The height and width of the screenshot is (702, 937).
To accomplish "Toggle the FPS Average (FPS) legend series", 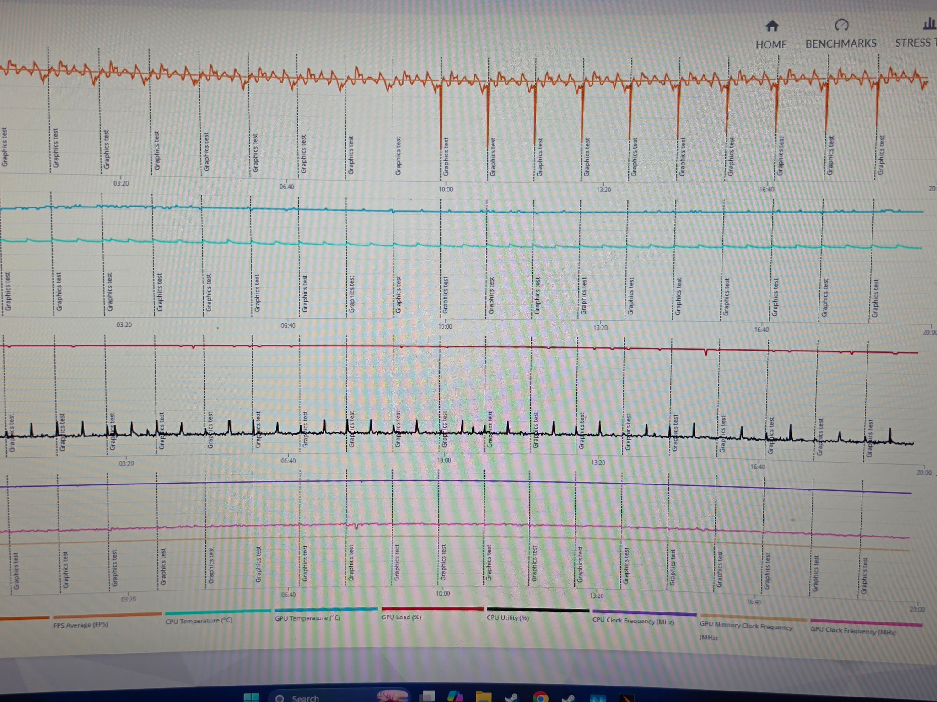I will pos(81,625).
